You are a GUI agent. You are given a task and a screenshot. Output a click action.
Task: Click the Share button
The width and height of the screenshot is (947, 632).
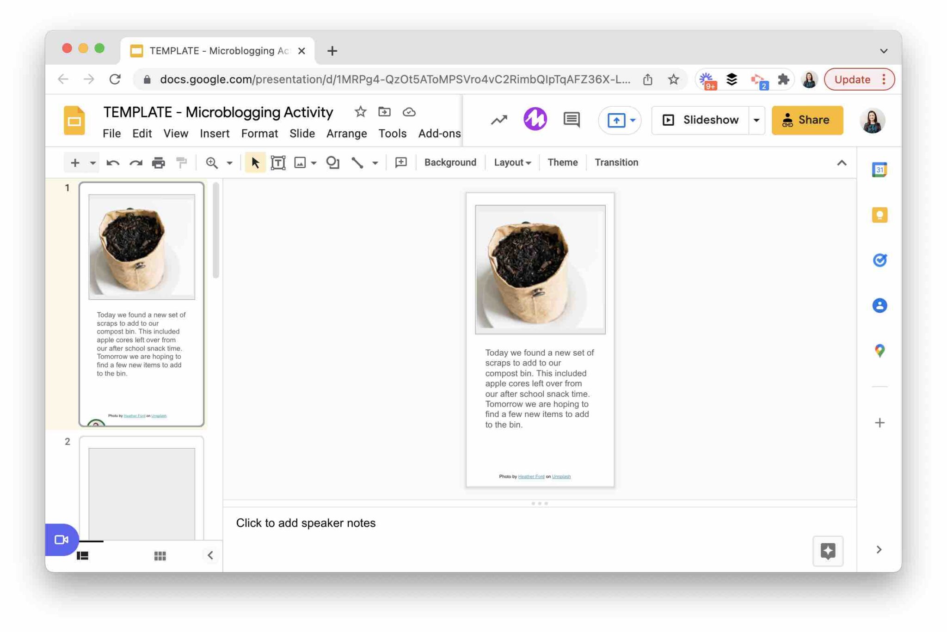[807, 120]
